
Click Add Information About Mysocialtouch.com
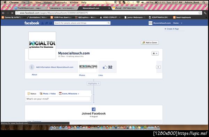coord(55,67)
